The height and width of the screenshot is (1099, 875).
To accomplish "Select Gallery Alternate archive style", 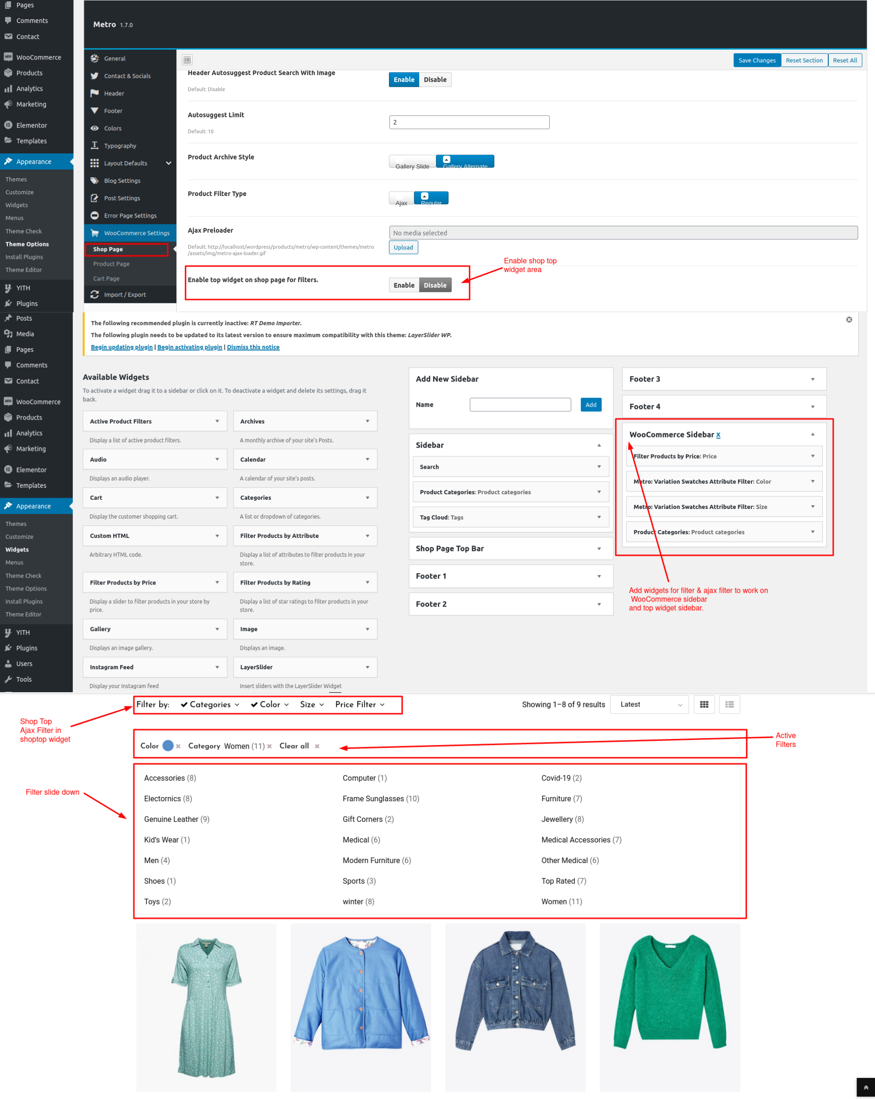I will click(x=465, y=162).
